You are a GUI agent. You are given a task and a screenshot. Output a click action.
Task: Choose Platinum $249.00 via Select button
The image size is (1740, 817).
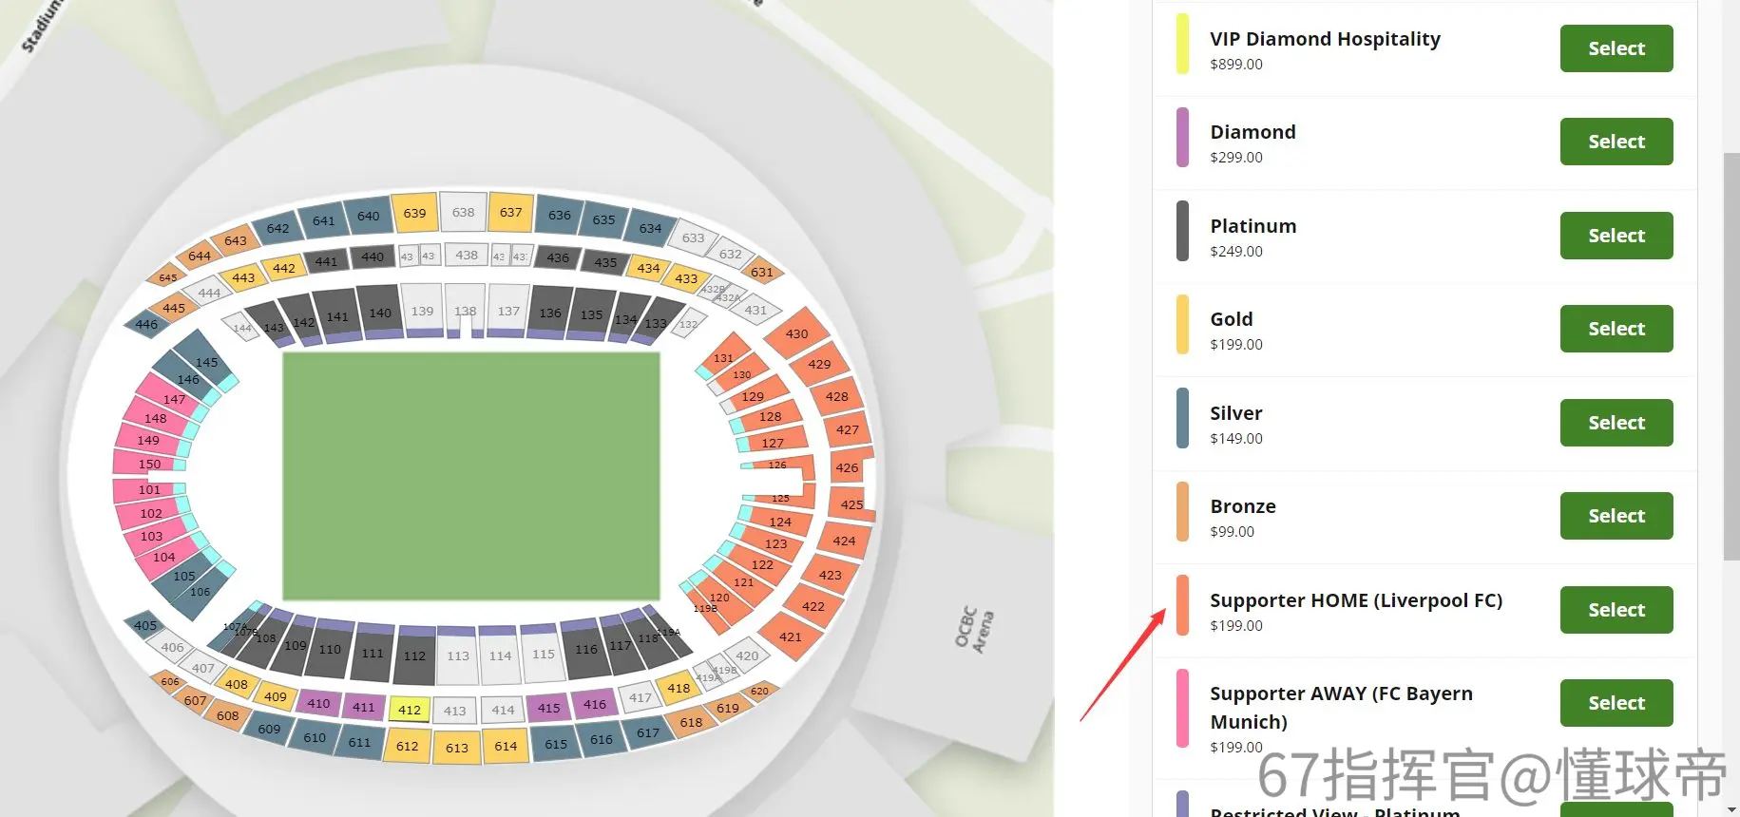(x=1616, y=236)
